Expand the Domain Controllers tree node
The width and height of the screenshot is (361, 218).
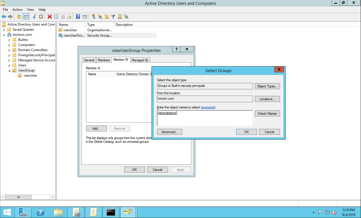coord(9,50)
